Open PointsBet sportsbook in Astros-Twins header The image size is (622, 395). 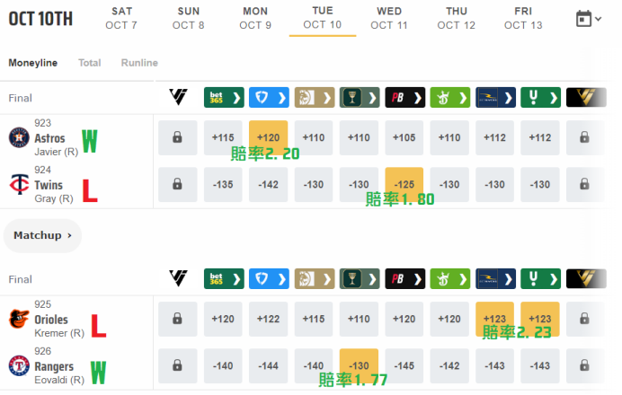coord(405,98)
